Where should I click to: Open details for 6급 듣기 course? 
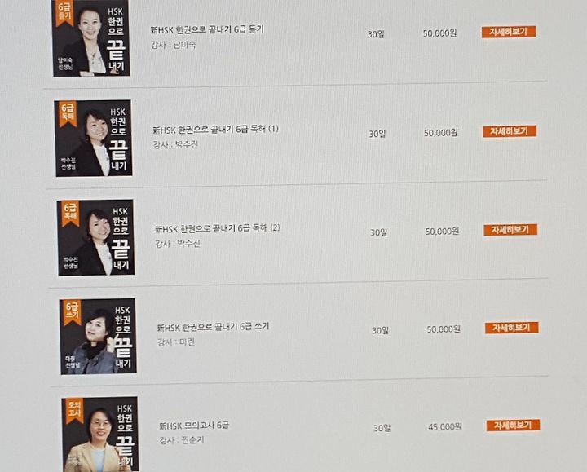[509, 32]
